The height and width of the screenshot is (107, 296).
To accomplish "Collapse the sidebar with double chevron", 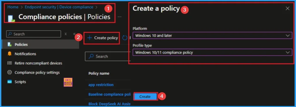I will [74, 34].
